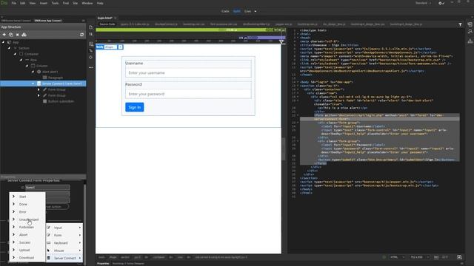This screenshot has width=474, height=266.
Task: Choose Abort event in dynamic events menu
Action: pos(27,235)
